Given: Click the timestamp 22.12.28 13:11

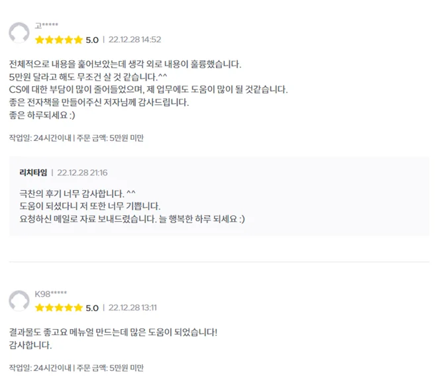Looking at the screenshot, I should 133,308.
